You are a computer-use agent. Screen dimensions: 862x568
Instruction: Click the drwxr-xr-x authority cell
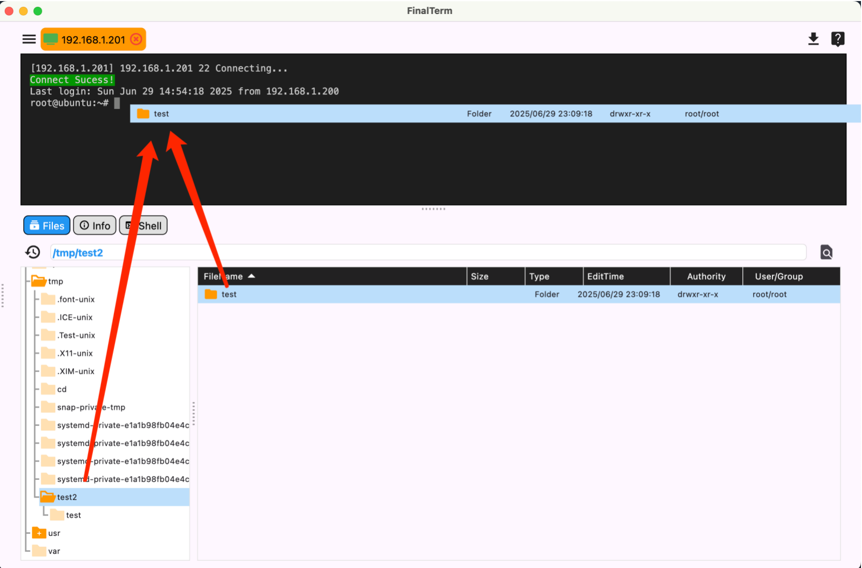pyautogui.click(x=698, y=294)
